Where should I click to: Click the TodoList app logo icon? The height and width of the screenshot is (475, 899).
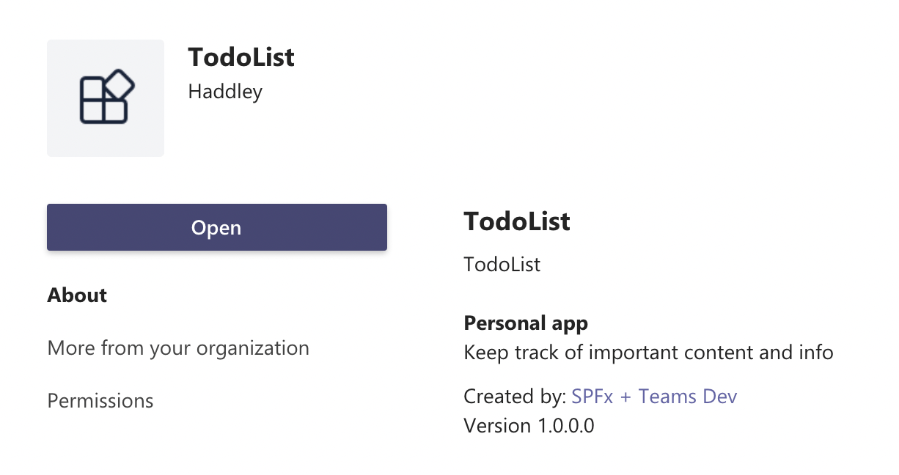106,99
